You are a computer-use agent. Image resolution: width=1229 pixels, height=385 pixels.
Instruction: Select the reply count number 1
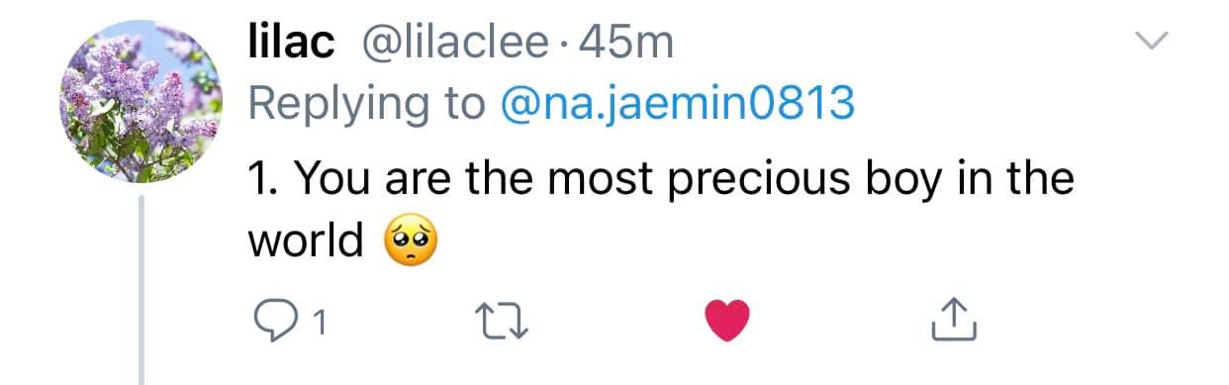(320, 321)
